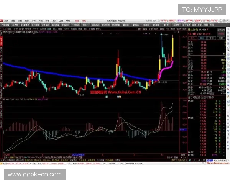Image resolution: width=230 pixels, height=184 pixels.
Task: Click the MACD(12,26,9) indicator label
Action: click(x=12, y=99)
